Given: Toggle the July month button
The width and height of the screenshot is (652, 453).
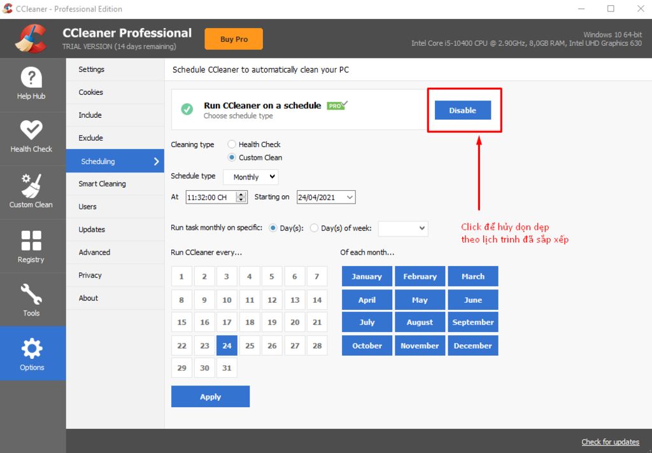Looking at the screenshot, I should coord(367,322).
